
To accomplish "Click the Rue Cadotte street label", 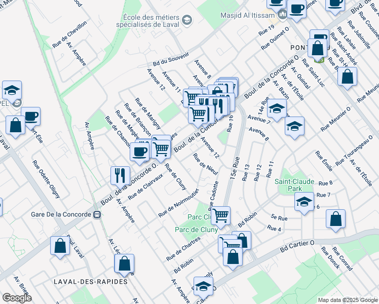I will pyautogui.click(x=213, y=196).
